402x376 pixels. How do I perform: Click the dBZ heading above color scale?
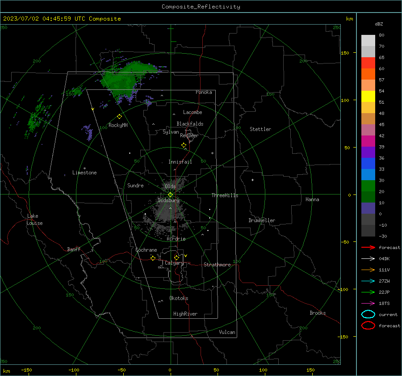coord(379,24)
